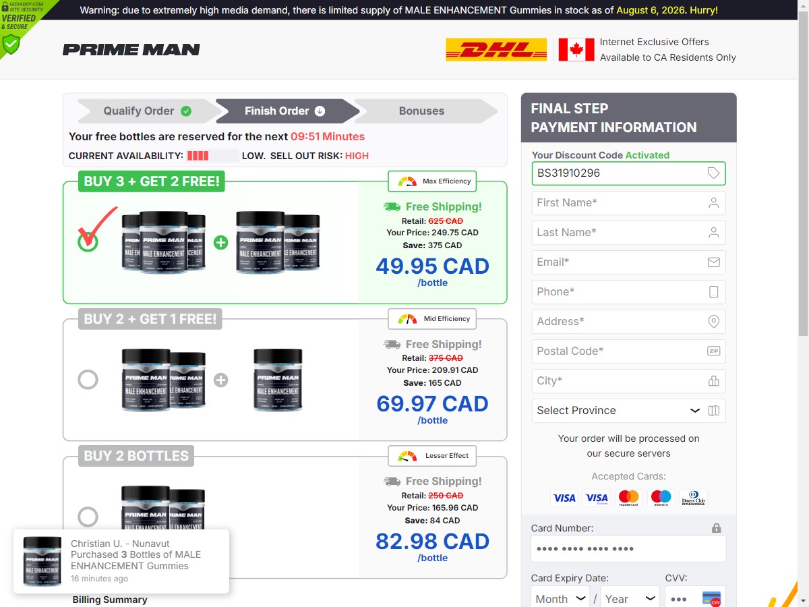Click the Save: 375 CAD text
Image resolution: width=809 pixels, height=607 pixels.
click(x=433, y=245)
